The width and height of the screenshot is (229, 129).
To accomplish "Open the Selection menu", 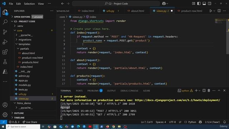I will (29, 4).
